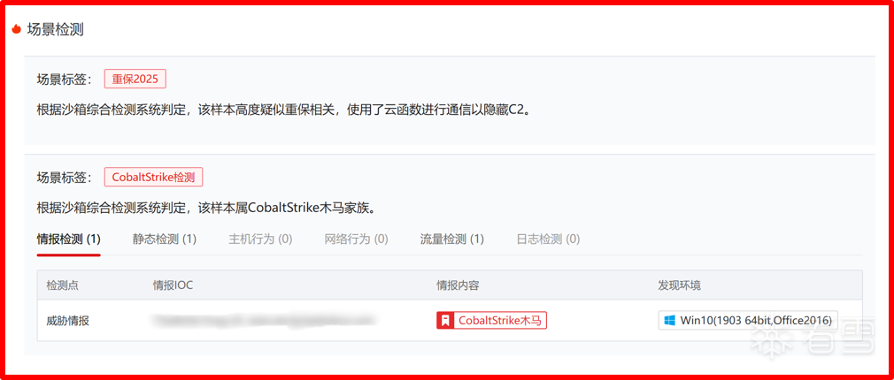Click the 情报内容 column header
Viewport: 894px width, 380px height.
tap(458, 285)
